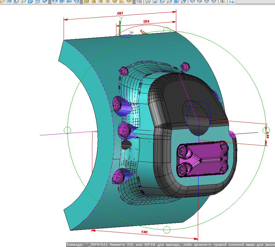Click the Camera icon in the view toolbar

tap(223, 2)
